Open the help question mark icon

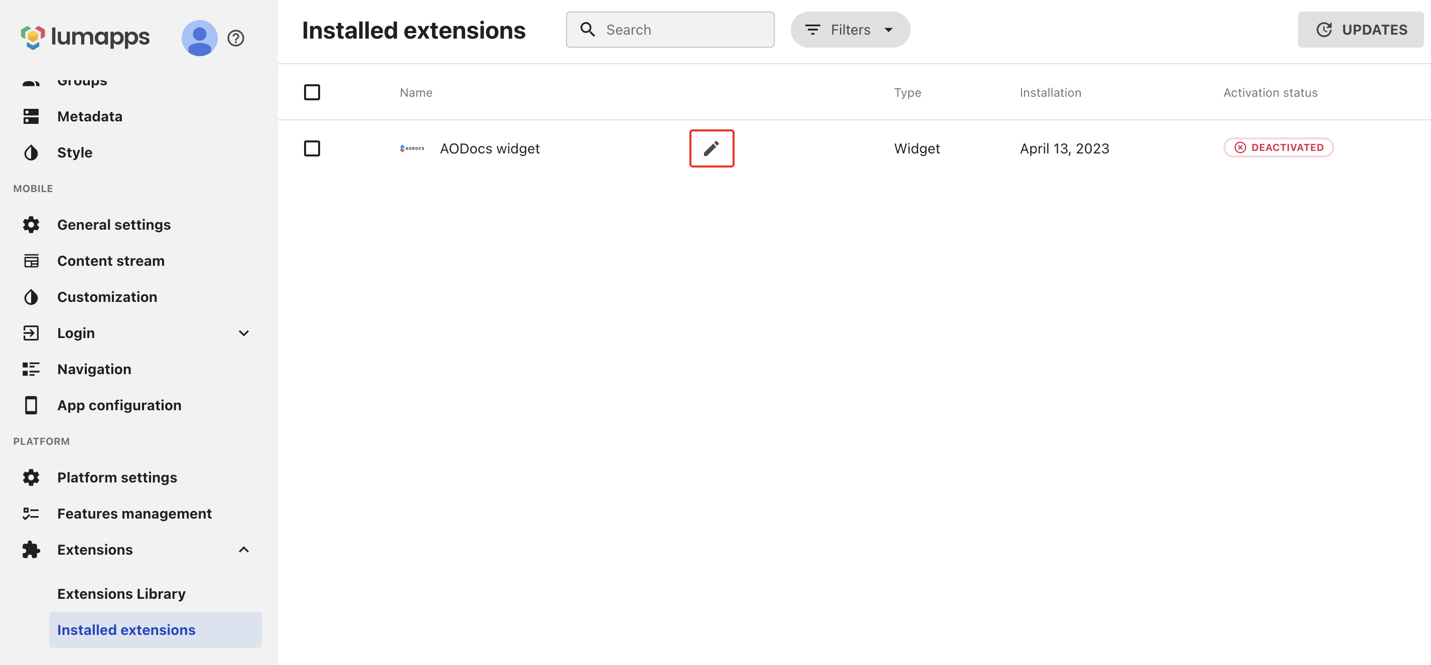pyautogui.click(x=236, y=38)
